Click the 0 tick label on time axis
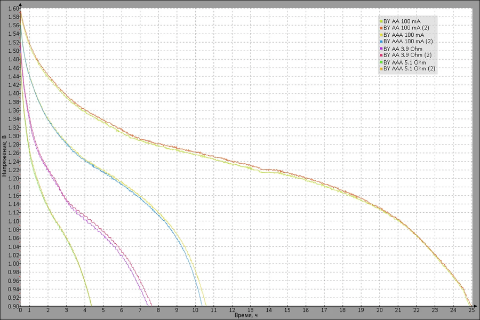 (20, 310)
